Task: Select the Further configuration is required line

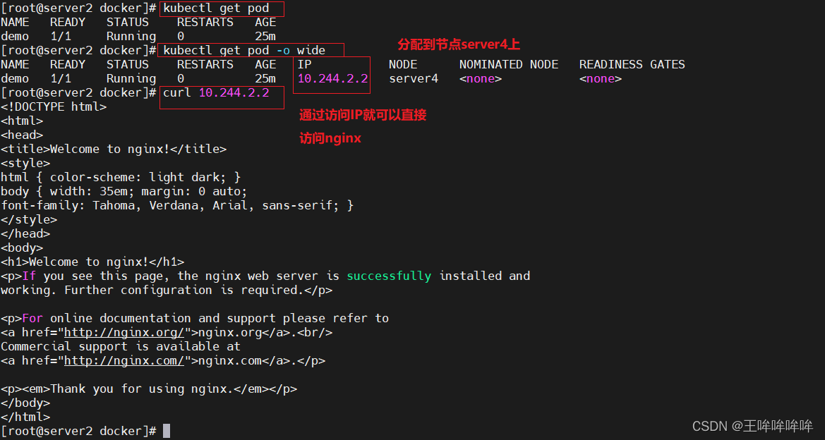Action: [x=167, y=291]
